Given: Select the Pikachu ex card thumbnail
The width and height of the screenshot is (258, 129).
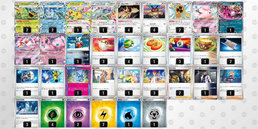Looking at the screenshot, I should [x=78, y=17].
